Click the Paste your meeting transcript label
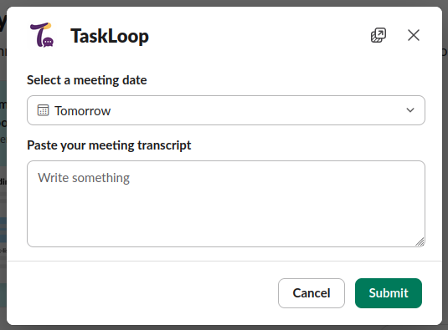 (x=109, y=145)
